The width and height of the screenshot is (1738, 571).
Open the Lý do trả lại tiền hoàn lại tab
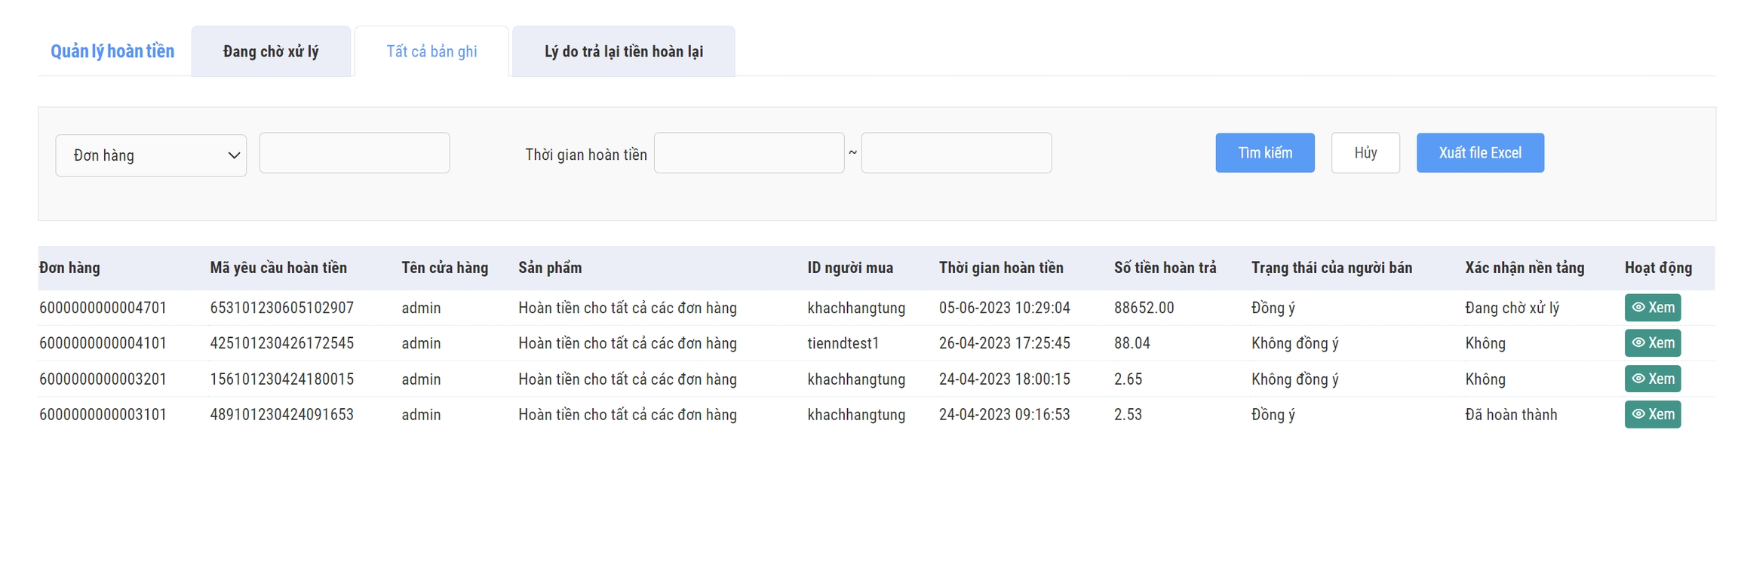point(623,51)
